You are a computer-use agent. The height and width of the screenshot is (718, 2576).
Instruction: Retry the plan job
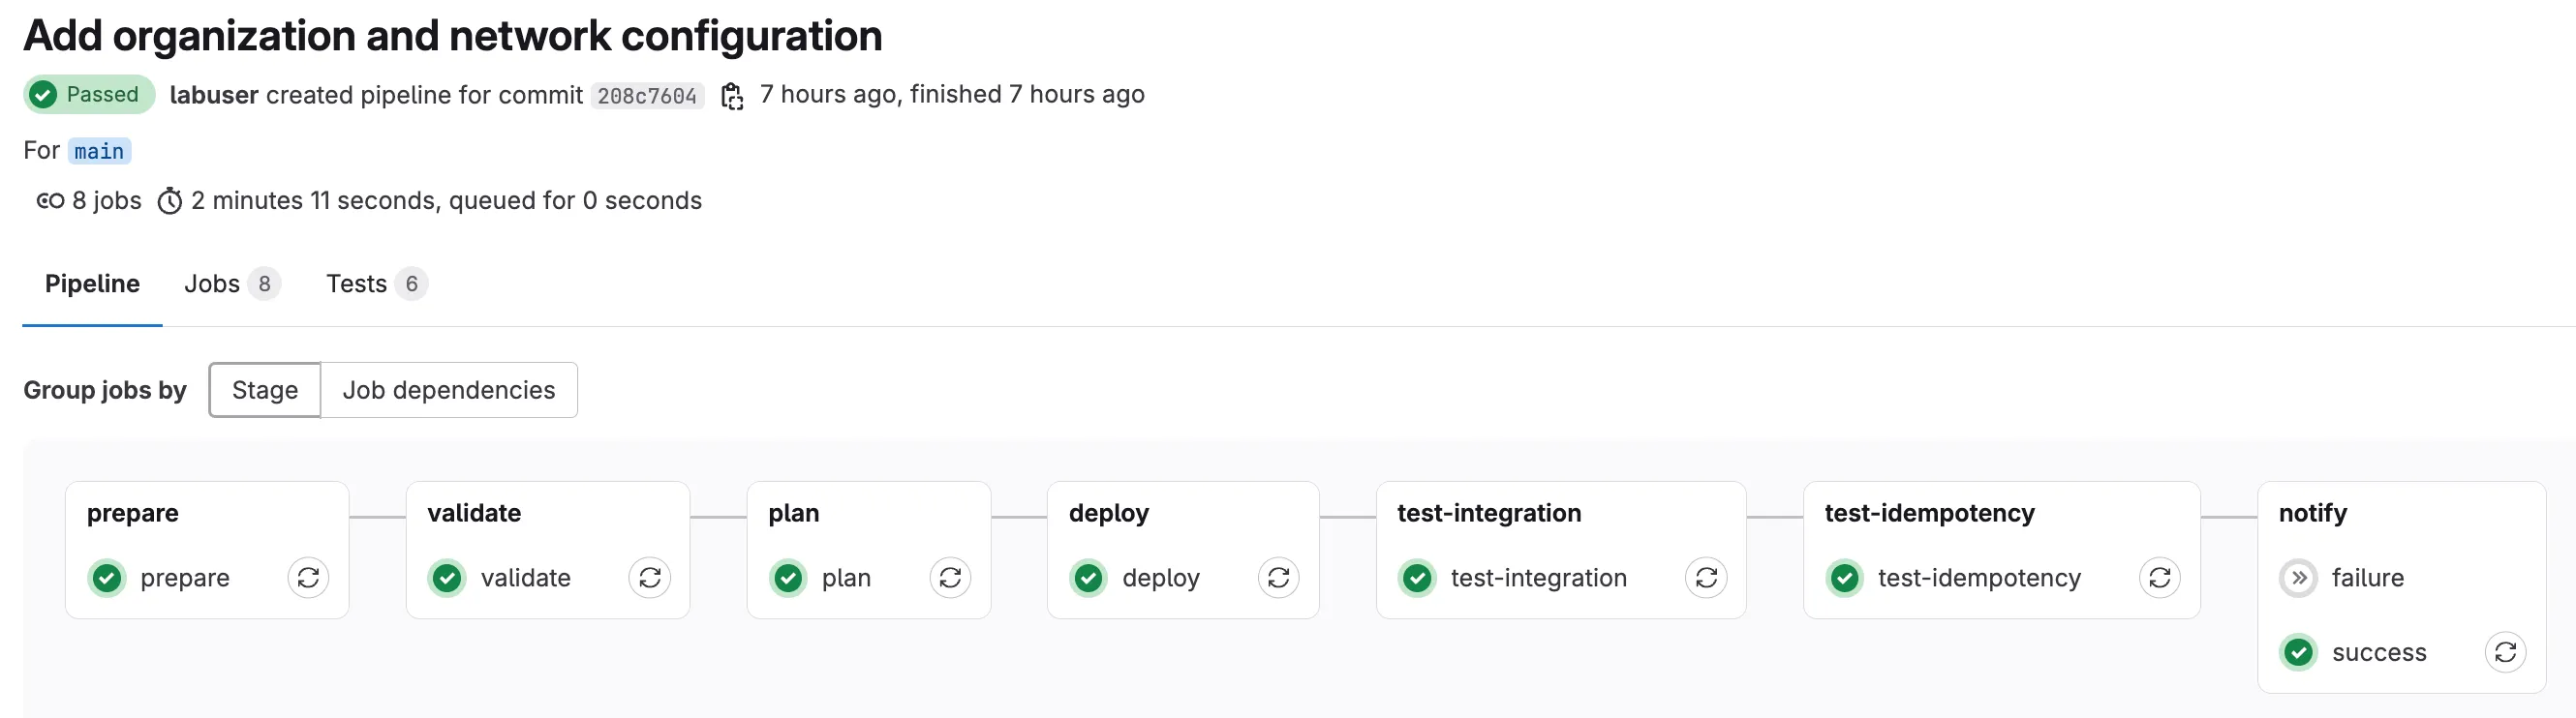pos(950,577)
